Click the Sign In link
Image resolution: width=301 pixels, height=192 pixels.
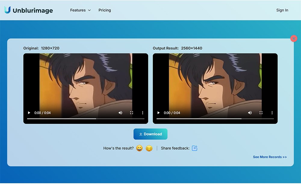(282, 10)
